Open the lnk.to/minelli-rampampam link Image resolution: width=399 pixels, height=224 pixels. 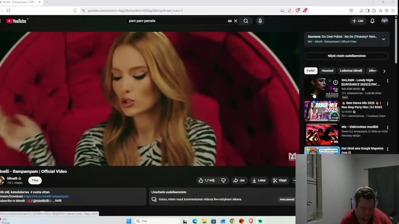pyautogui.click(x=46, y=196)
